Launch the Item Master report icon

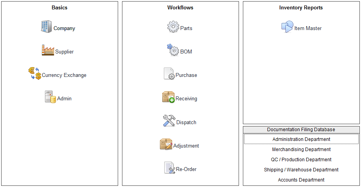point(287,27)
